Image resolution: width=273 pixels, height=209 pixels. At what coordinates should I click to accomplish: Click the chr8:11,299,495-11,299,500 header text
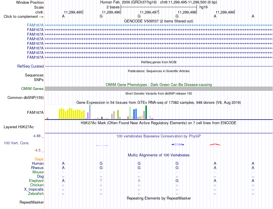pyautogui.click(x=189, y=2)
